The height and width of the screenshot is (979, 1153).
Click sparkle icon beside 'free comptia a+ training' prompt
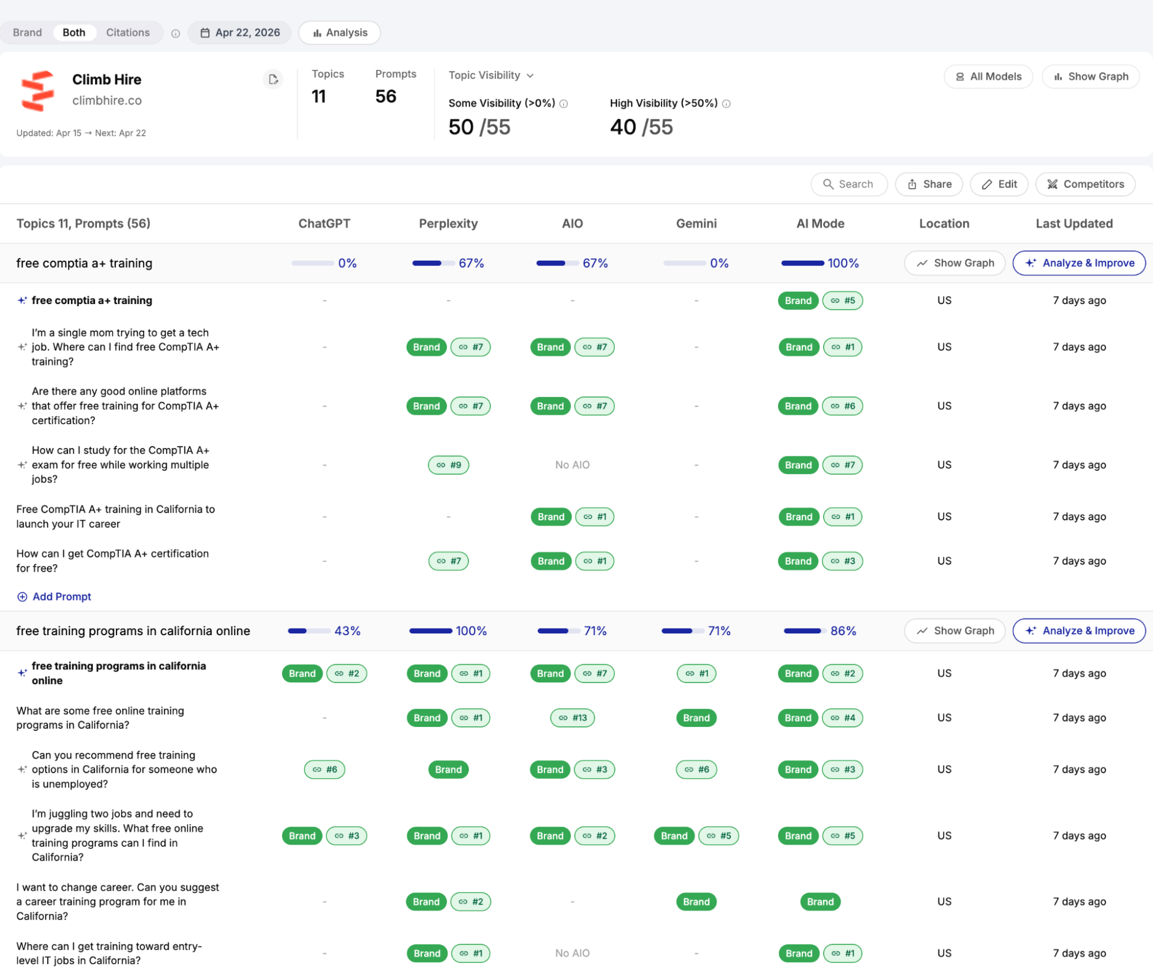22,301
